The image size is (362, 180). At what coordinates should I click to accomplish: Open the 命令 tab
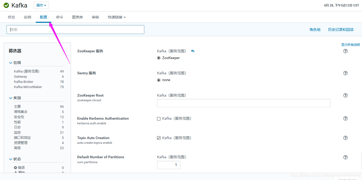[60, 17]
